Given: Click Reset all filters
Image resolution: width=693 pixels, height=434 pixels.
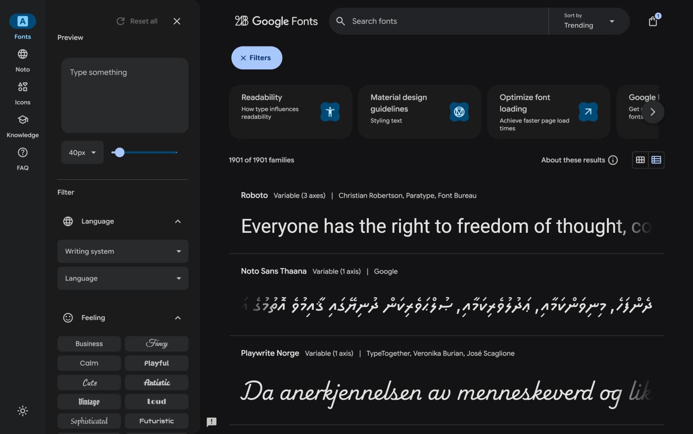Looking at the screenshot, I should coord(137,21).
